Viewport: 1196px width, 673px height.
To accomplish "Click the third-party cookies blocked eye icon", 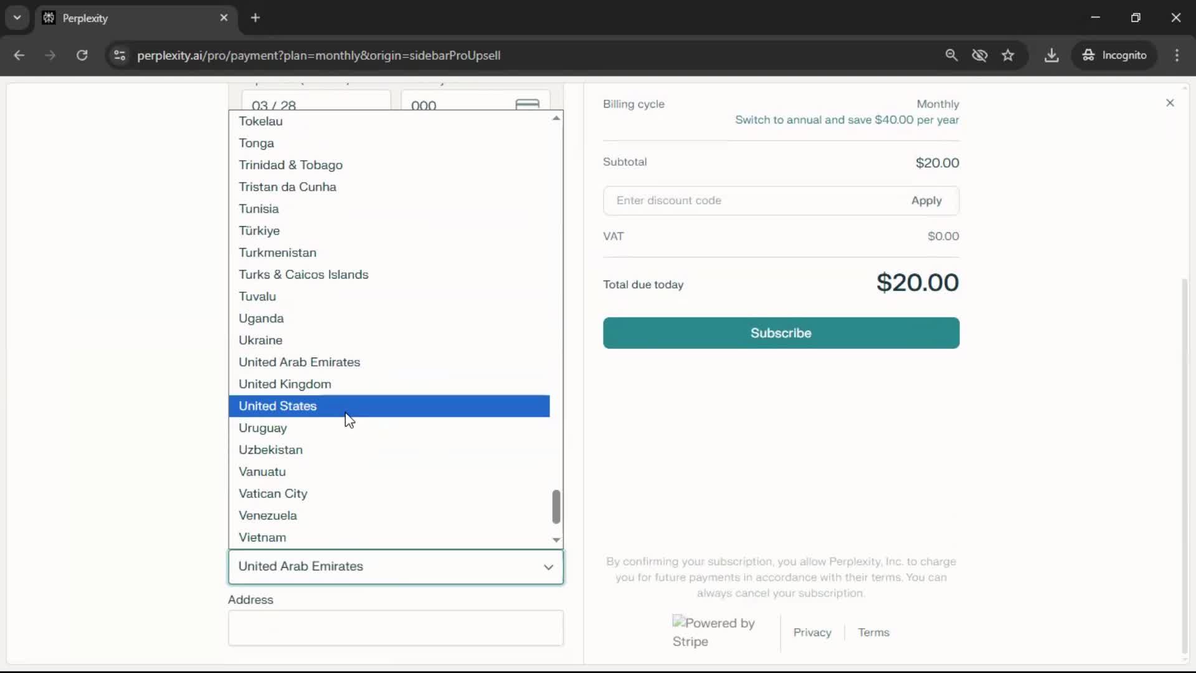I will coord(980,55).
